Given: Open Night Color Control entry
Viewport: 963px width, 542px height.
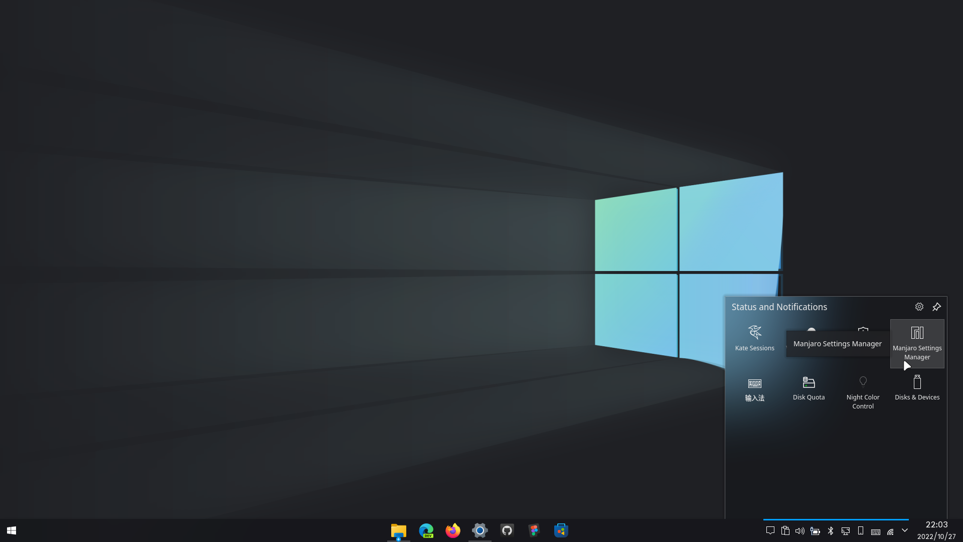Looking at the screenshot, I should click(x=863, y=393).
